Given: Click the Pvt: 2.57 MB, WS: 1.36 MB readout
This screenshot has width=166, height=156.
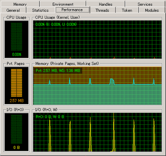Looking at the screenshot, I should (x=58, y=71).
